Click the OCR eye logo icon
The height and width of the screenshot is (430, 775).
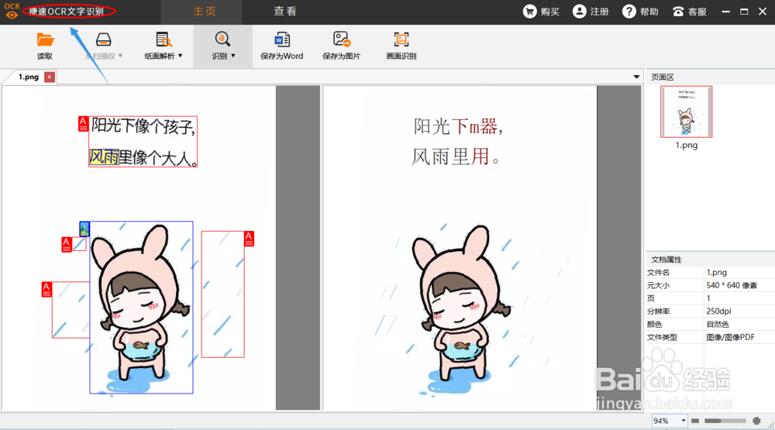pos(12,12)
